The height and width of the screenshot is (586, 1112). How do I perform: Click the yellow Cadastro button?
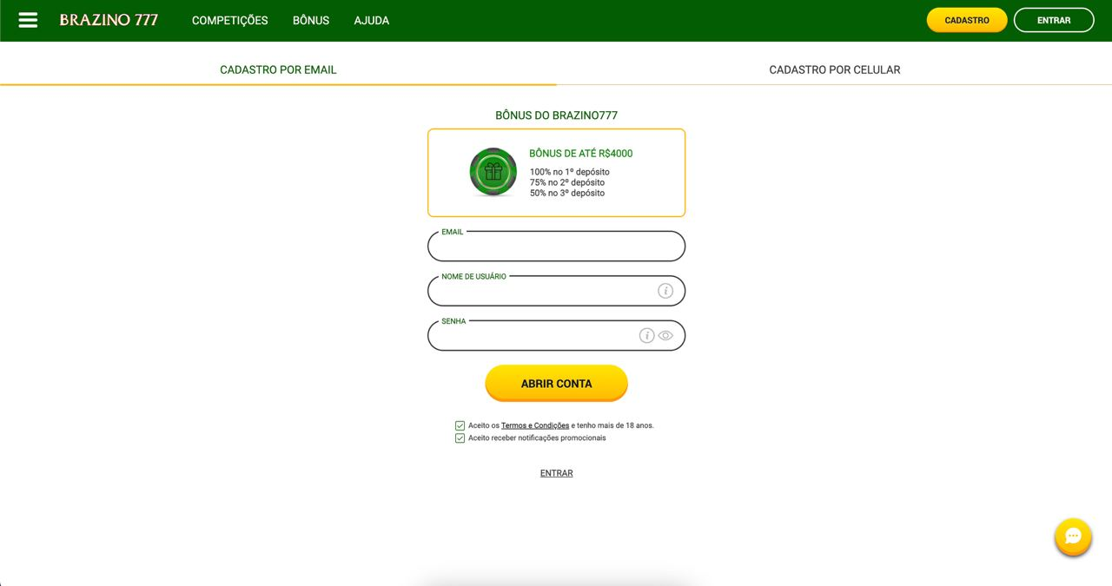(967, 20)
